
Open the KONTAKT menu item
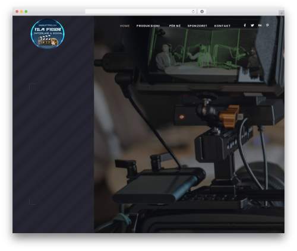222,26
